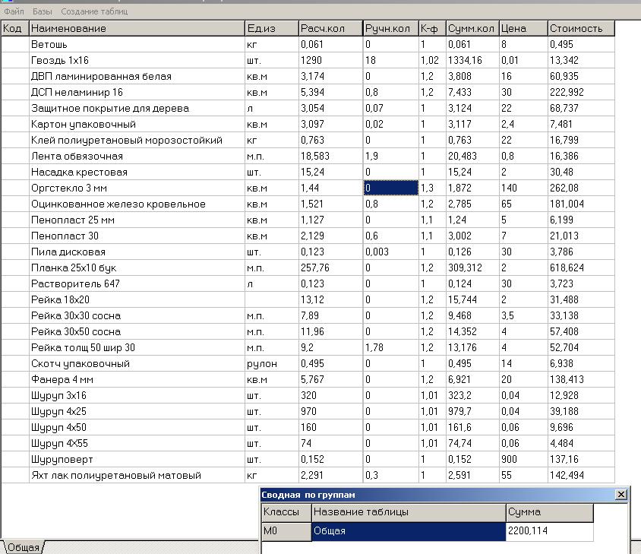
Task: Click the Ручн.кол column header
Action: pyautogui.click(x=391, y=28)
